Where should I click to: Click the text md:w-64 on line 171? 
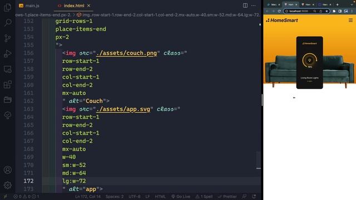74,173
